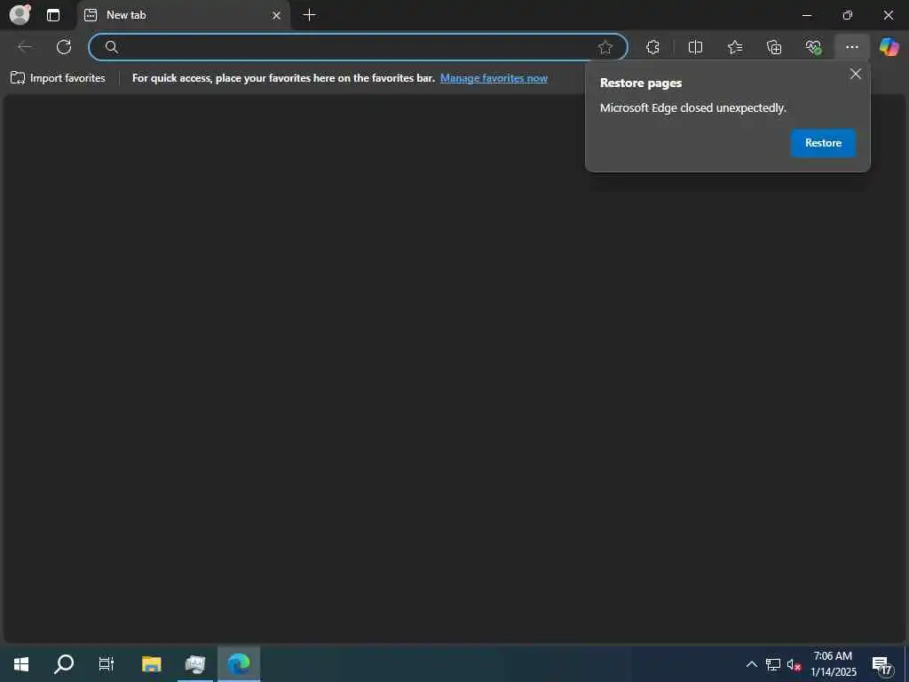
Task: Open Browser essentials heart icon
Action: [x=813, y=47]
